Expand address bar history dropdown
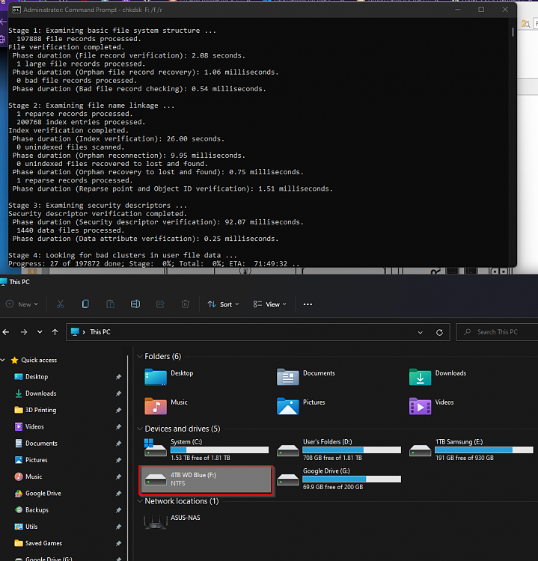This screenshot has width=538, height=561. pyautogui.click(x=421, y=332)
